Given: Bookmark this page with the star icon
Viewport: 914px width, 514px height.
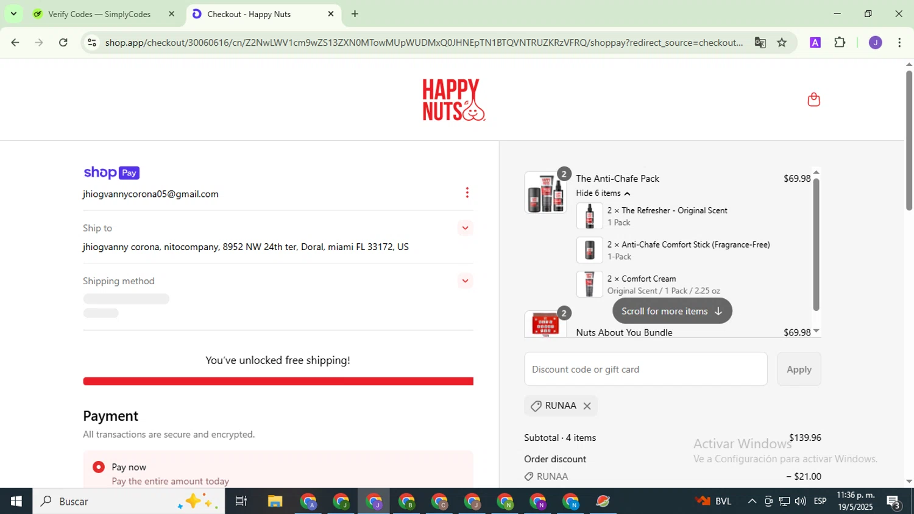Looking at the screenshot, I should (x=782, y=43).
